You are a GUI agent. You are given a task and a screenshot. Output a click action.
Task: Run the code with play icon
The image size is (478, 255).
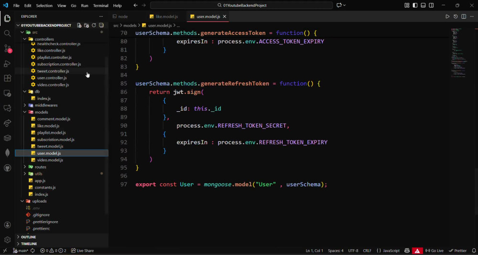pos(447,16)
